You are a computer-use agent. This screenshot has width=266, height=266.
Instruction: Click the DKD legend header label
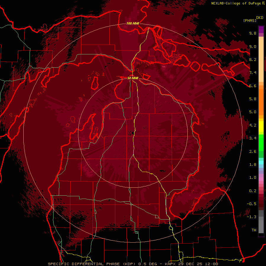coord(260,18)
